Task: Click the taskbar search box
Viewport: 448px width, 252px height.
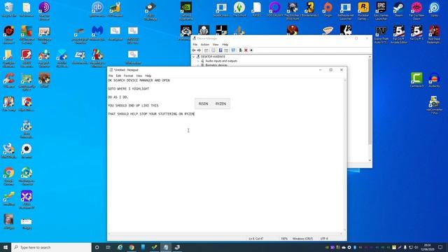Action: [x=51, y=247]
